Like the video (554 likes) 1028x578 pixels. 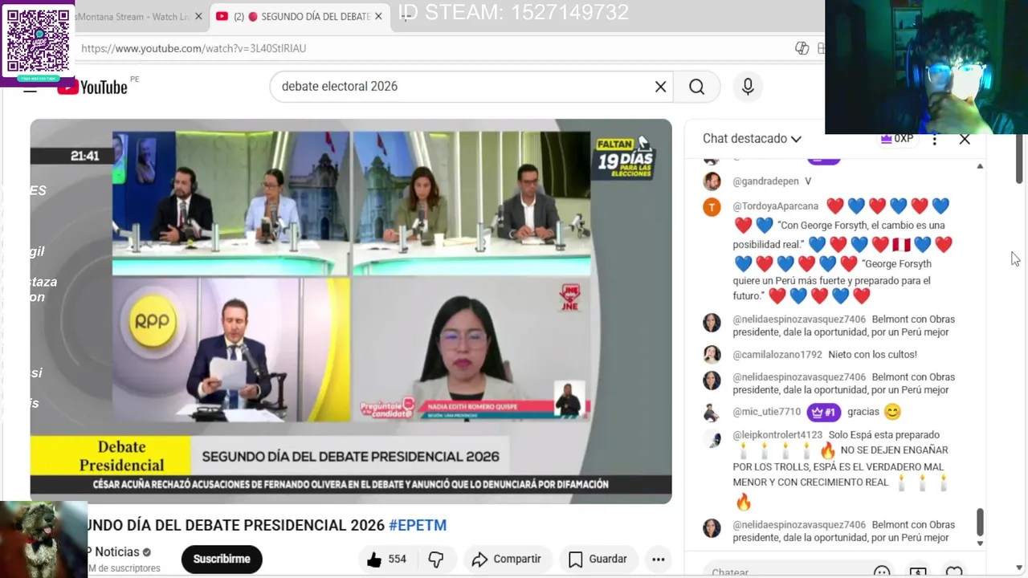[x=386, y=560]
